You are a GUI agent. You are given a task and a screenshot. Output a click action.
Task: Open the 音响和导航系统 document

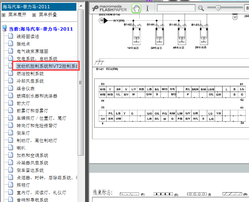click(32, 200)
